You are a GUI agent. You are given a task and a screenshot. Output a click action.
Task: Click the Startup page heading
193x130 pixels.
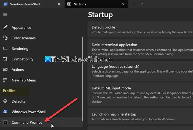tap(100, 15)
